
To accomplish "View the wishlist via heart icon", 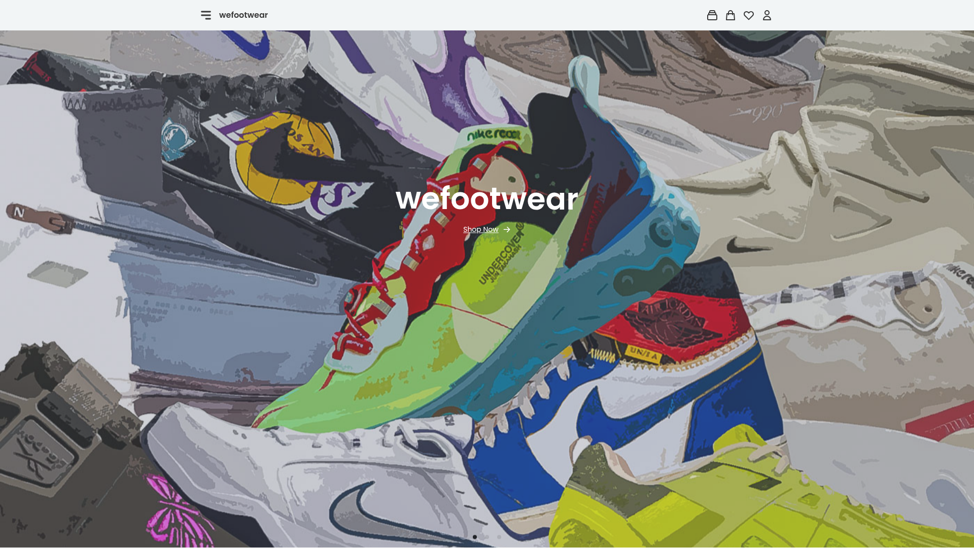I will coord(749,16).
